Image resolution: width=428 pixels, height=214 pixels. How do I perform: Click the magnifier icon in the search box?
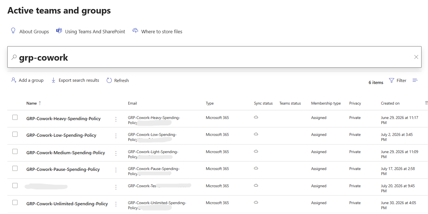pyautogui.click(x=14, y=57)
